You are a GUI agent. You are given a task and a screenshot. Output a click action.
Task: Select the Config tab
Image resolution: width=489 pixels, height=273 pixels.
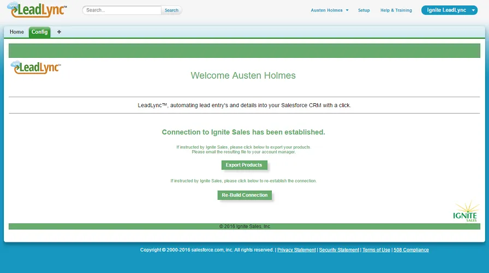coord(40,32)
